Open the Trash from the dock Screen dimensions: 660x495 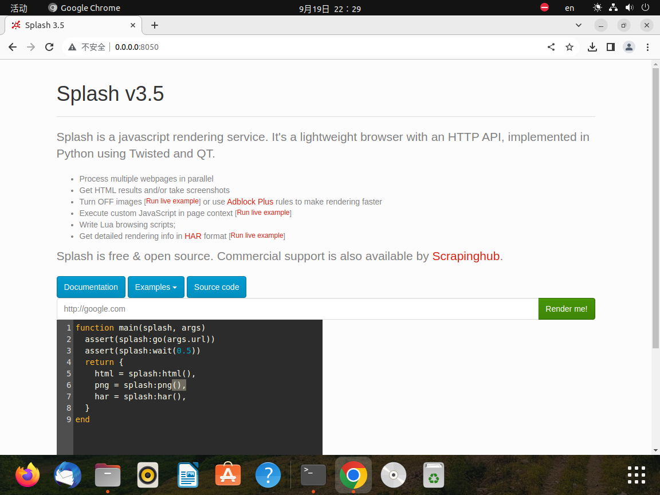(x=434, y=475)
